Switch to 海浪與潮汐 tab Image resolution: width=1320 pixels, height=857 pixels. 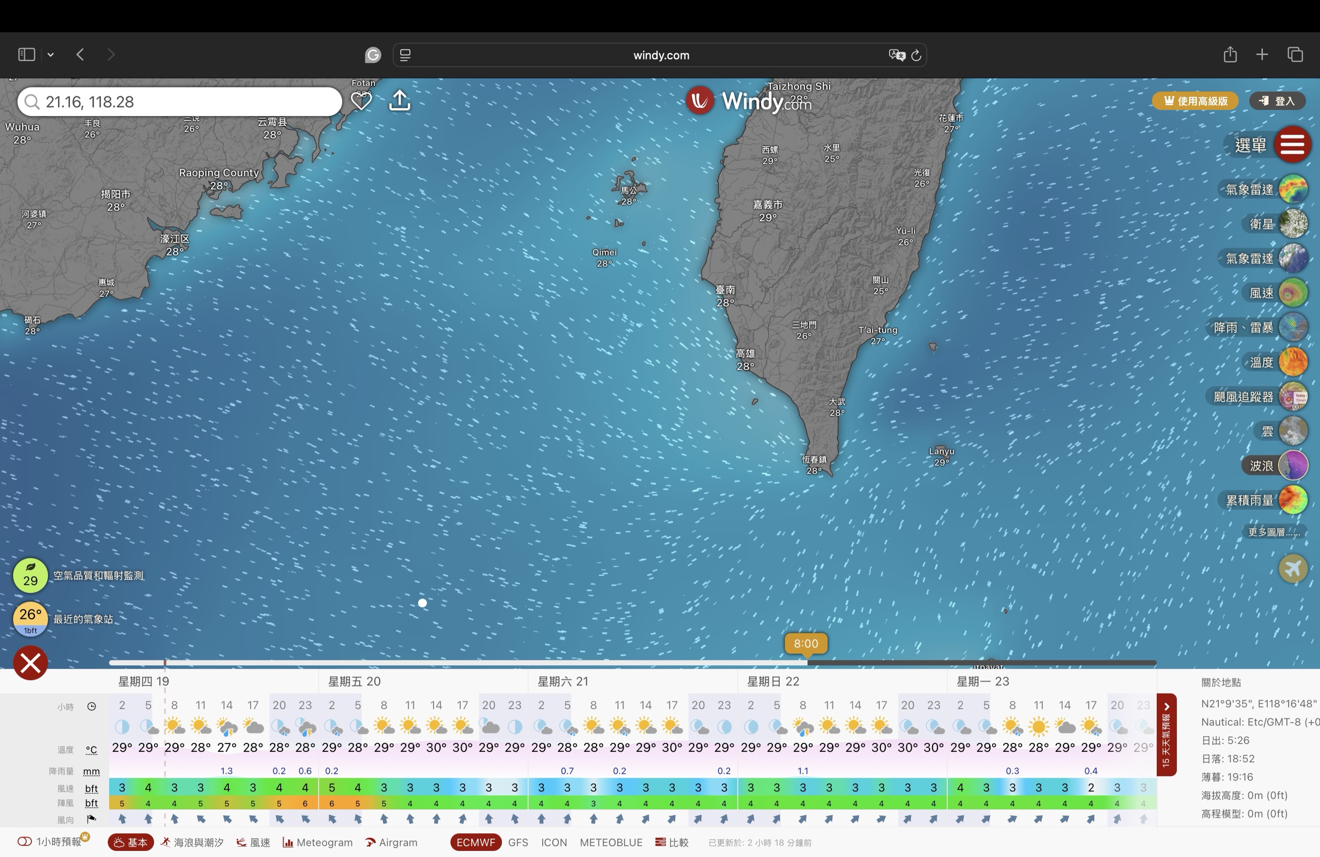pos(192,842)
